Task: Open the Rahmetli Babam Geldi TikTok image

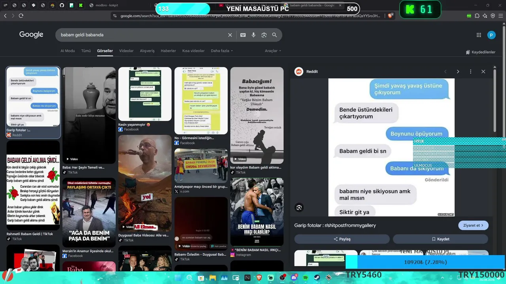Action: pos(33,185)
